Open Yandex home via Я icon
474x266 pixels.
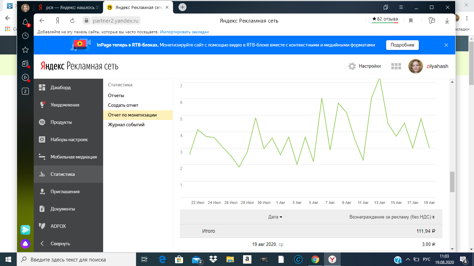[57, 20]
